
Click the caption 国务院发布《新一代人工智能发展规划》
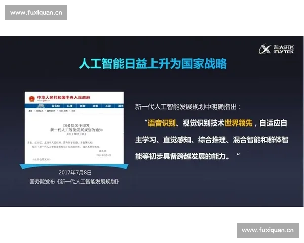74,182
